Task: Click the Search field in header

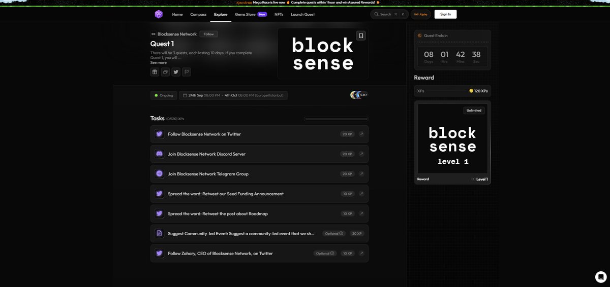Action: point(389,14)
